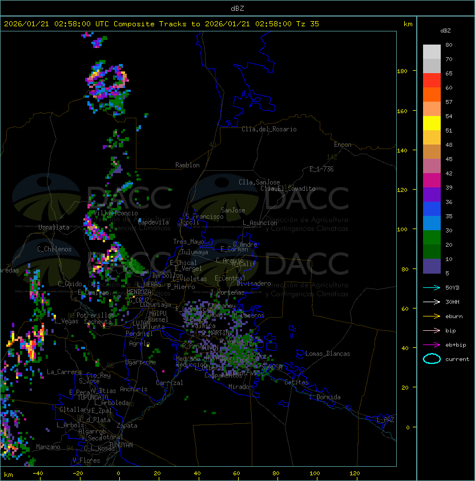Click the Uspallata map label
The image size is (475, 481).
[x=54, y=227]
